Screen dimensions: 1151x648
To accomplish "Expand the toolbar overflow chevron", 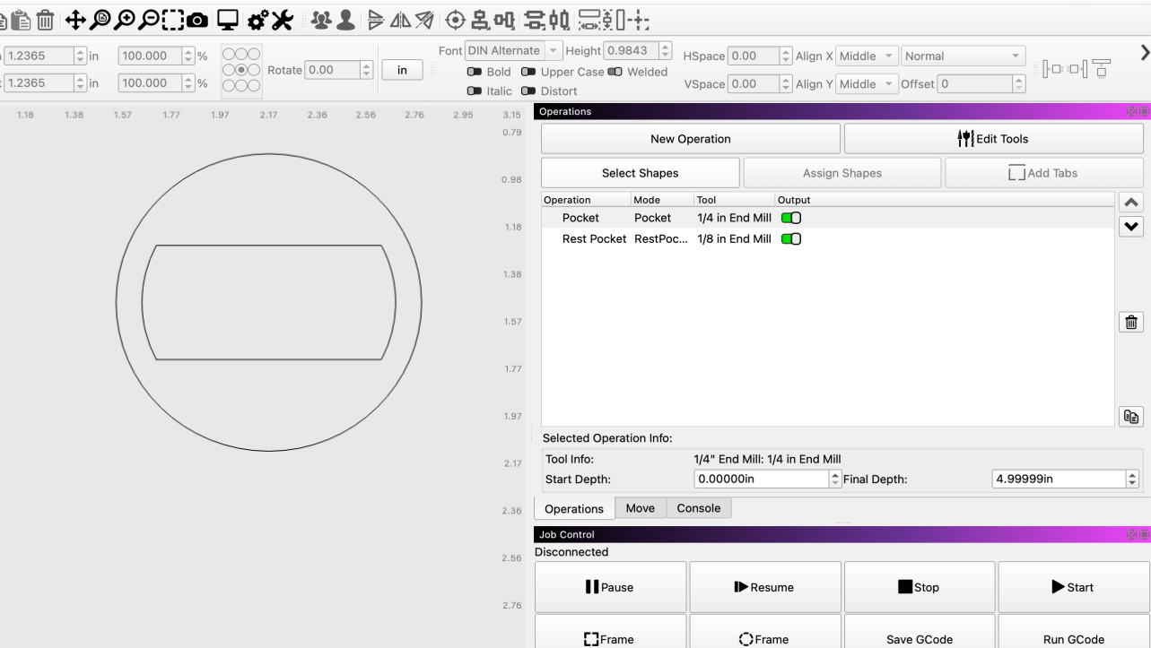I will (1144, 53).
